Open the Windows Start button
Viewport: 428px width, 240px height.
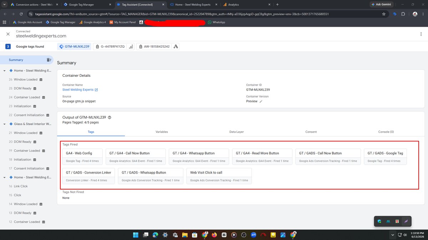136,235
